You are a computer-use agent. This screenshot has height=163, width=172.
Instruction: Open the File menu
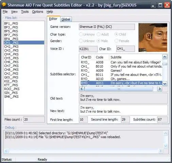coord(5,12)
